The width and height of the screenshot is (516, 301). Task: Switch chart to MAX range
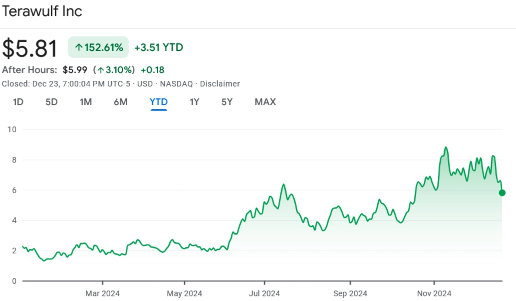point(265,102)
